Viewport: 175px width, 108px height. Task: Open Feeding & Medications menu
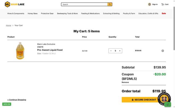tap(91, 13)
